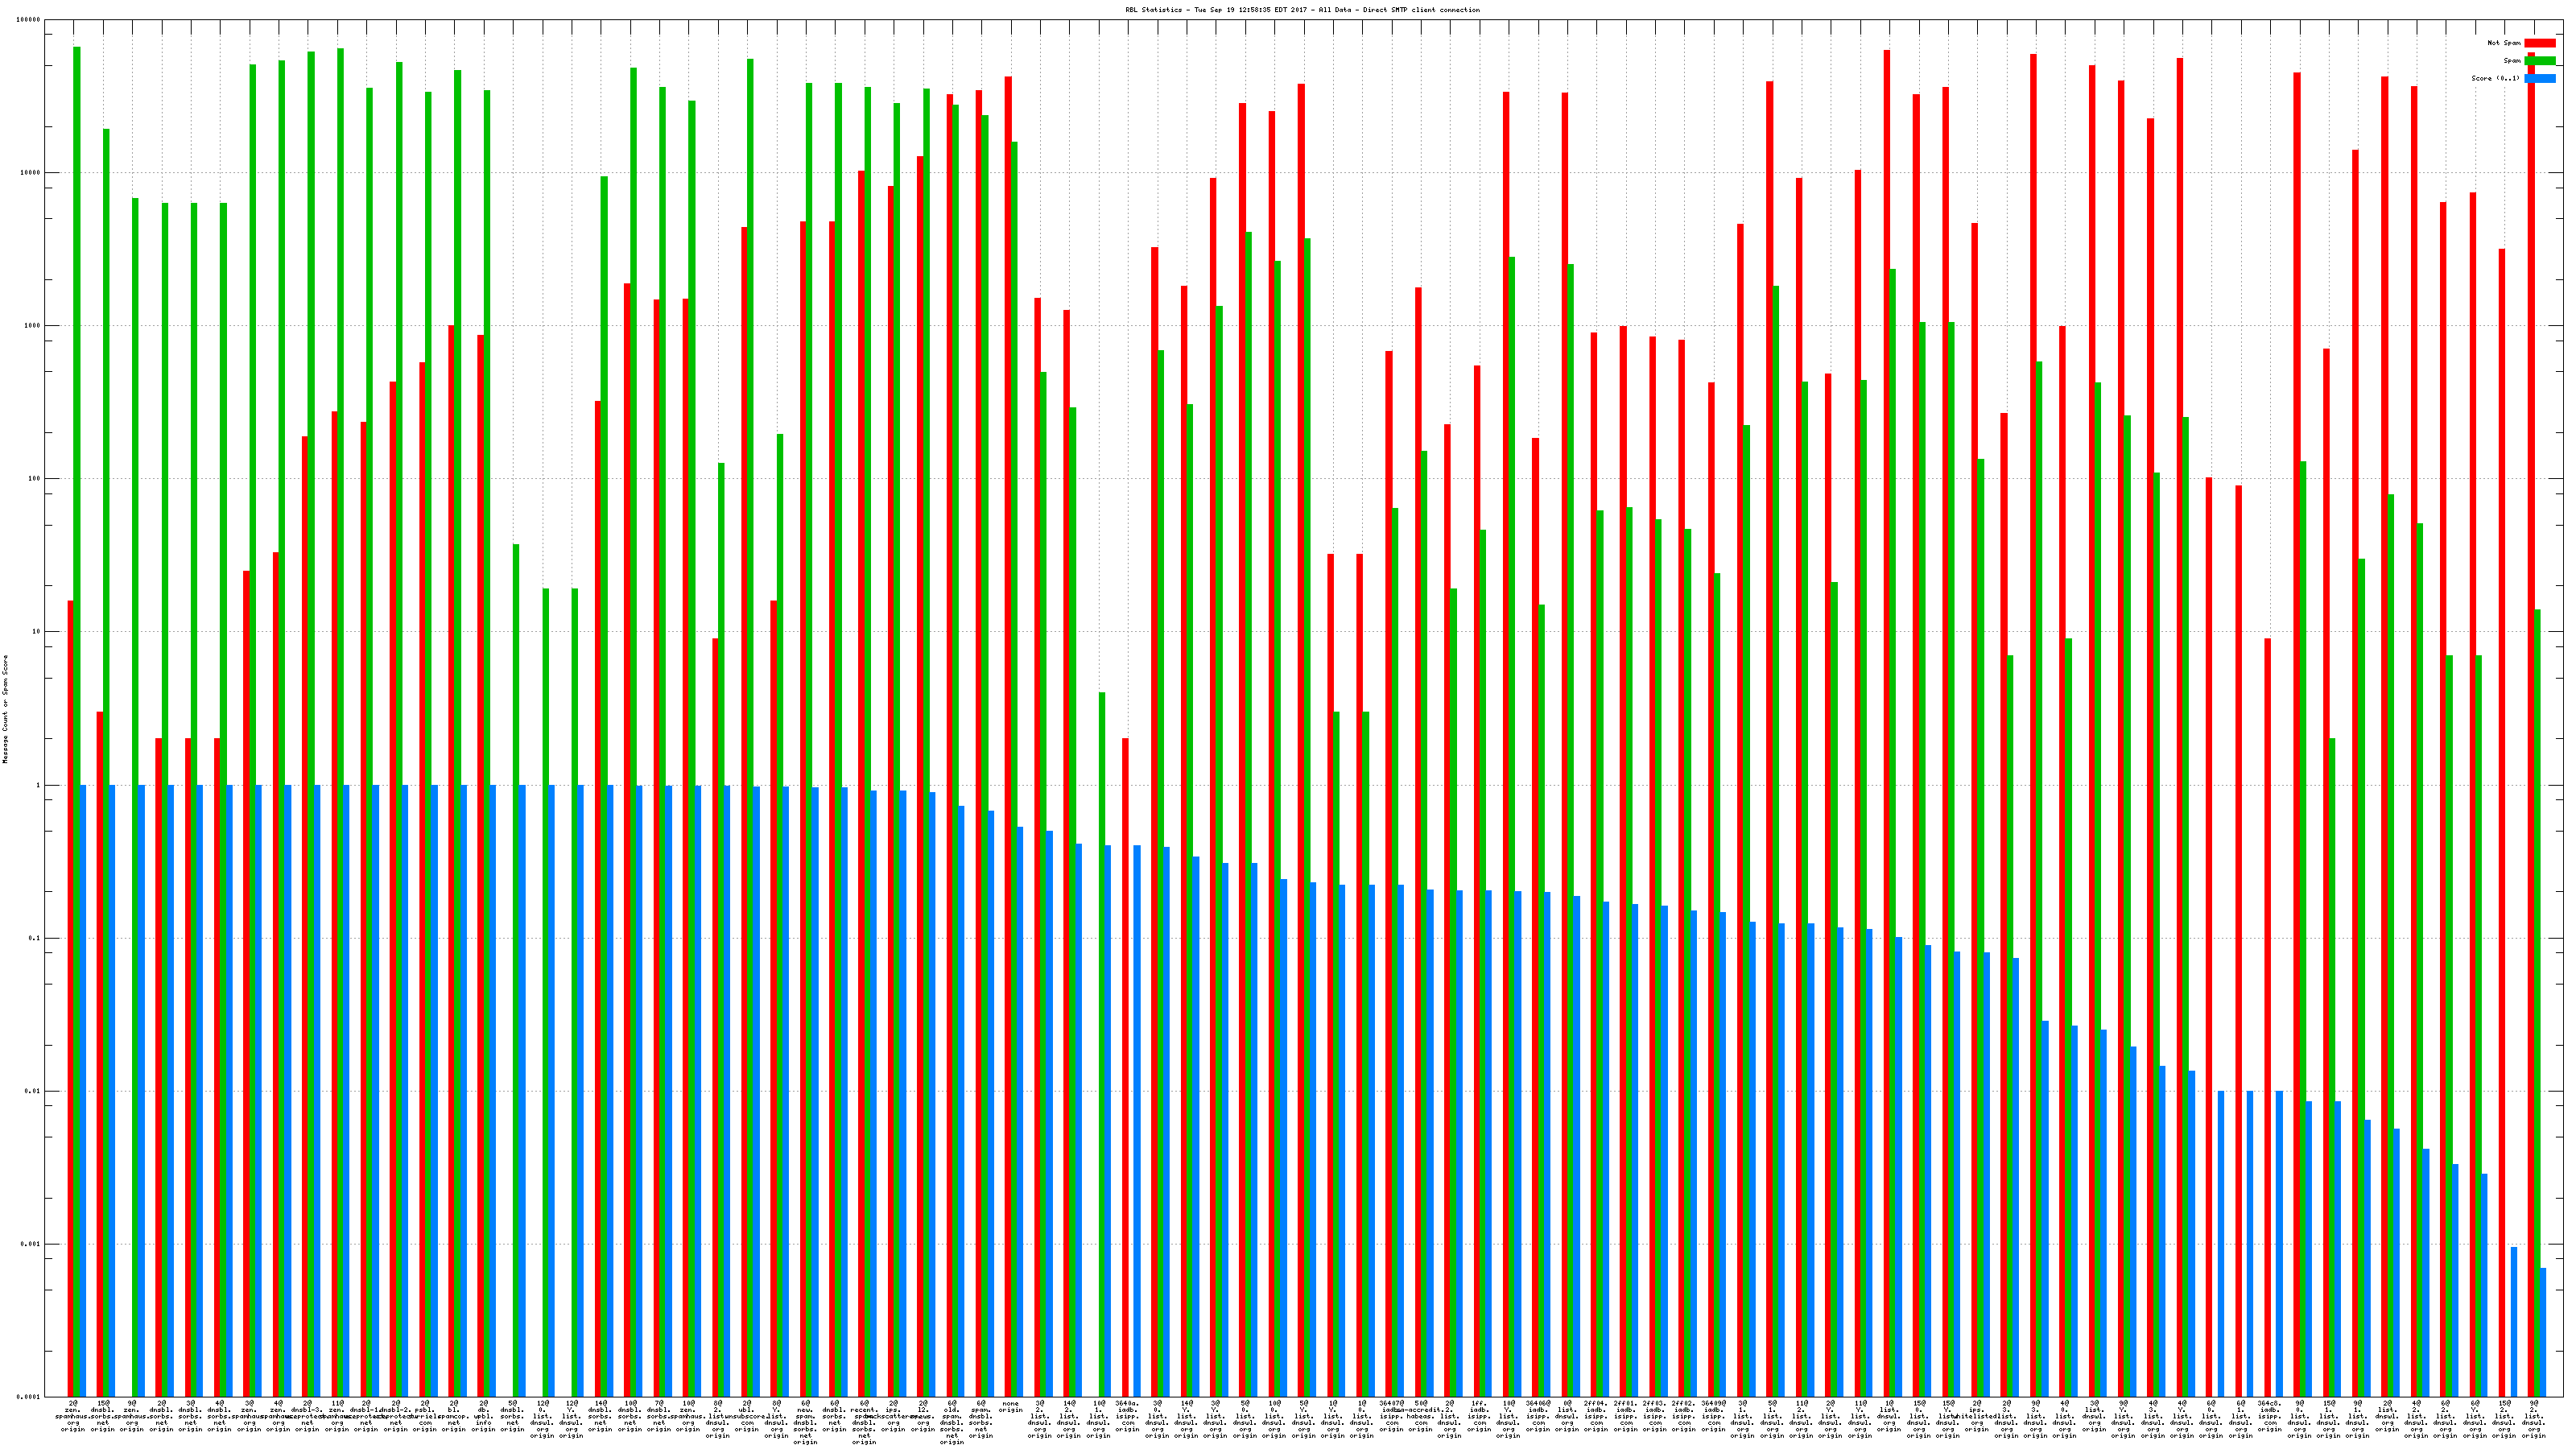Click the "none origin" x-axis label
The width and height of the screenshot is (2576, 1449).
1010,1407
